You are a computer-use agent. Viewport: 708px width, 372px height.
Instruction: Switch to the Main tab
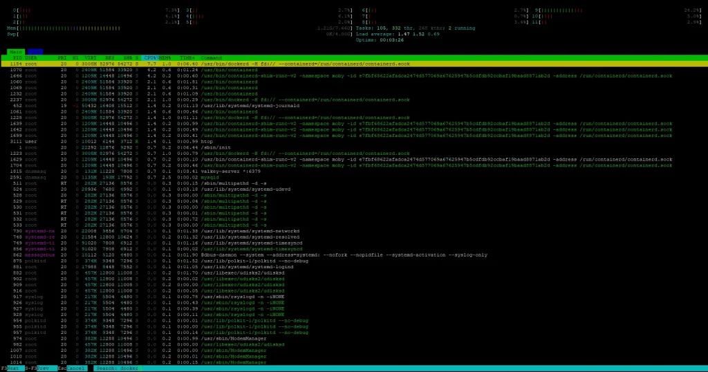point(16,52)
